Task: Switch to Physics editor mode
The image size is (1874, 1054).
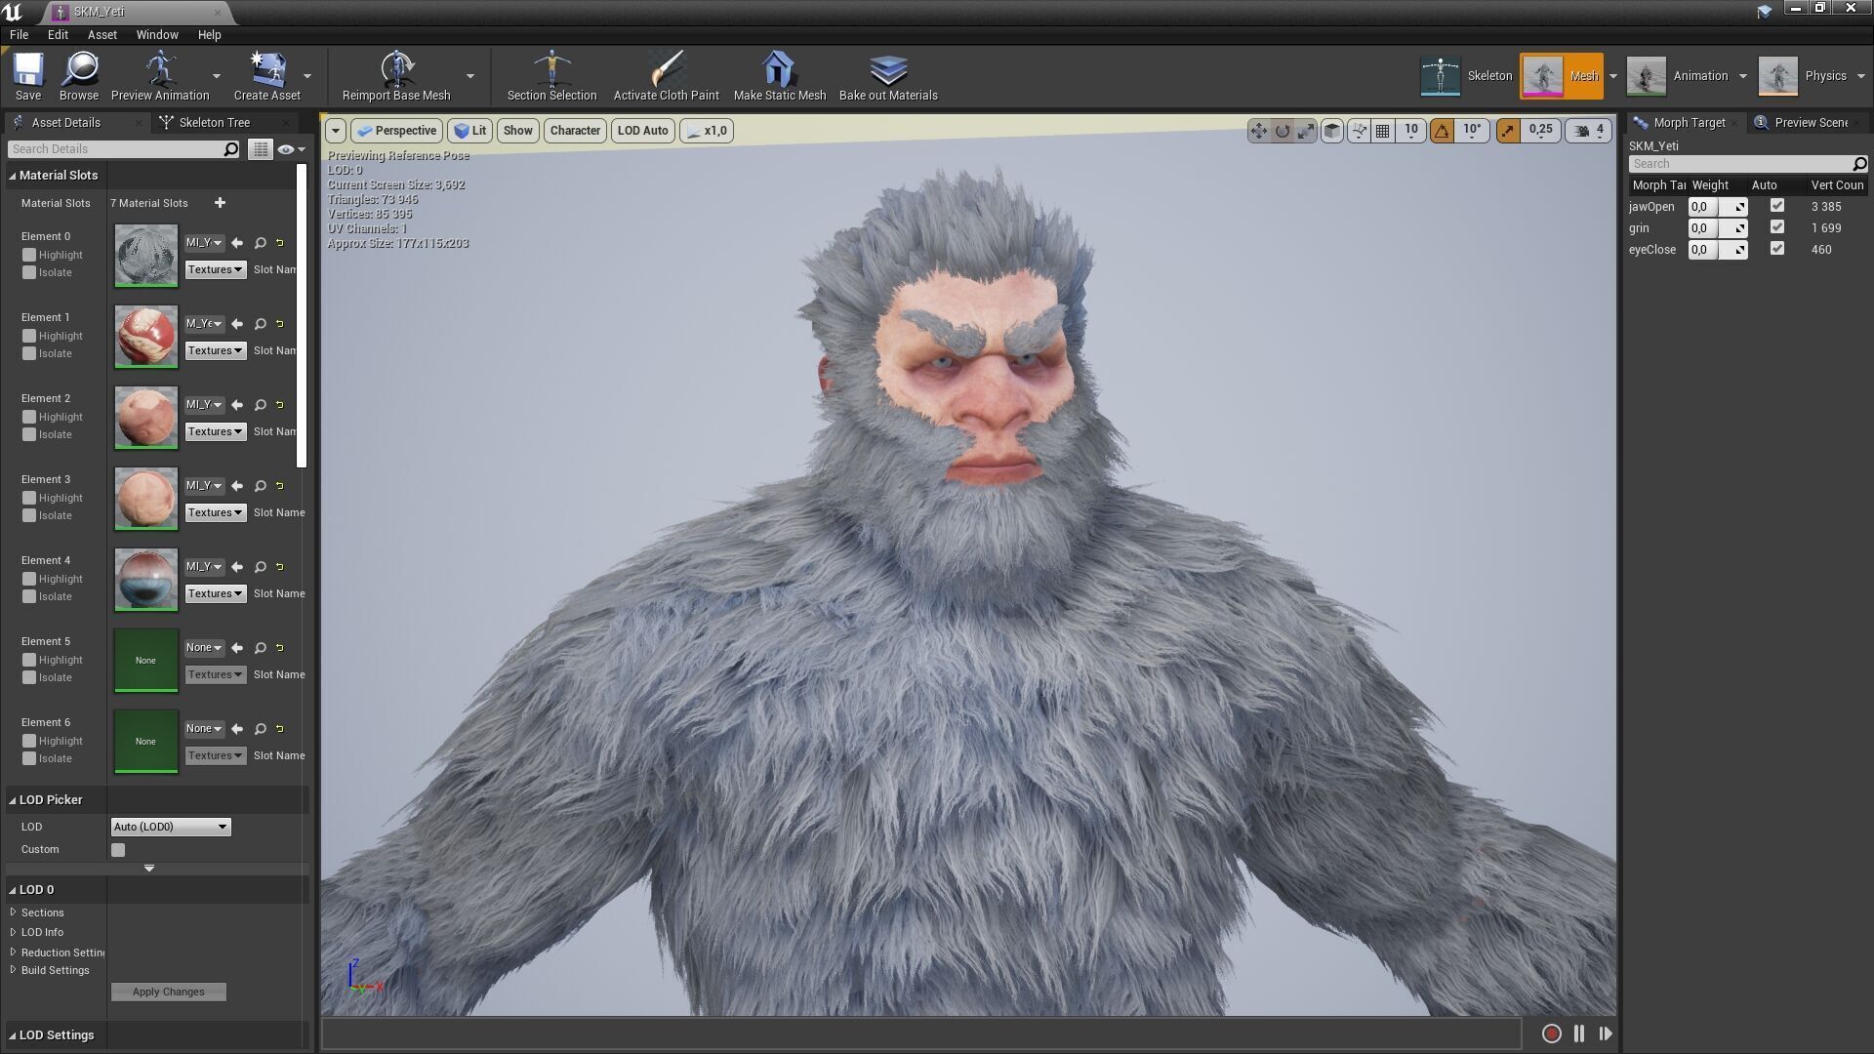Action: click(1803, 76)
